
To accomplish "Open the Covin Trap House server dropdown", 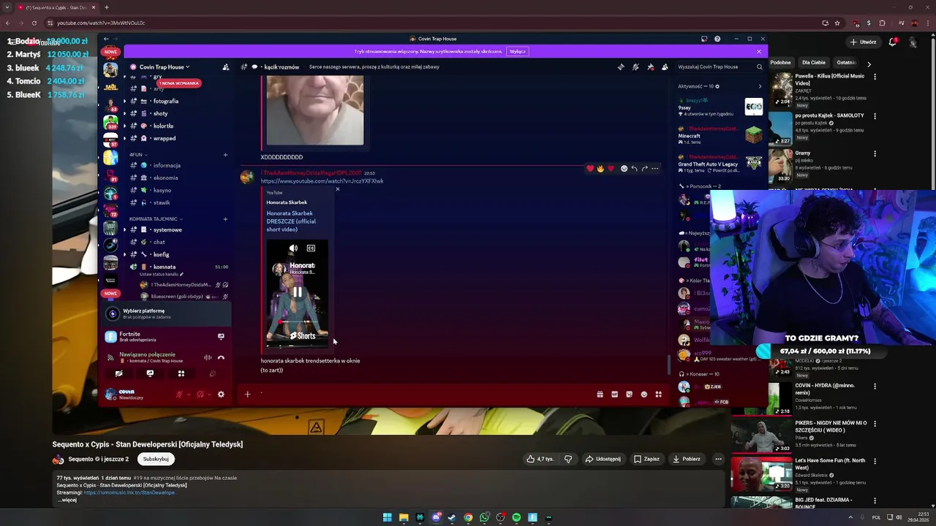I will pos(165,66).
